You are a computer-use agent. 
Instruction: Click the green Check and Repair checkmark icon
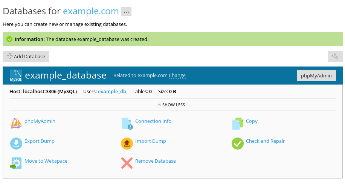238,144
